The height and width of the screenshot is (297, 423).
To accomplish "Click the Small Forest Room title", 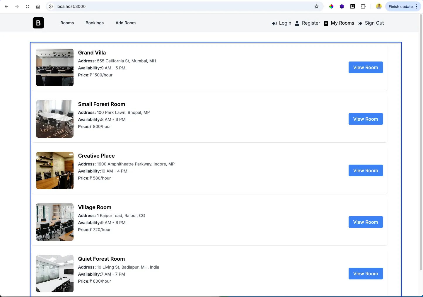I will 102,104.
